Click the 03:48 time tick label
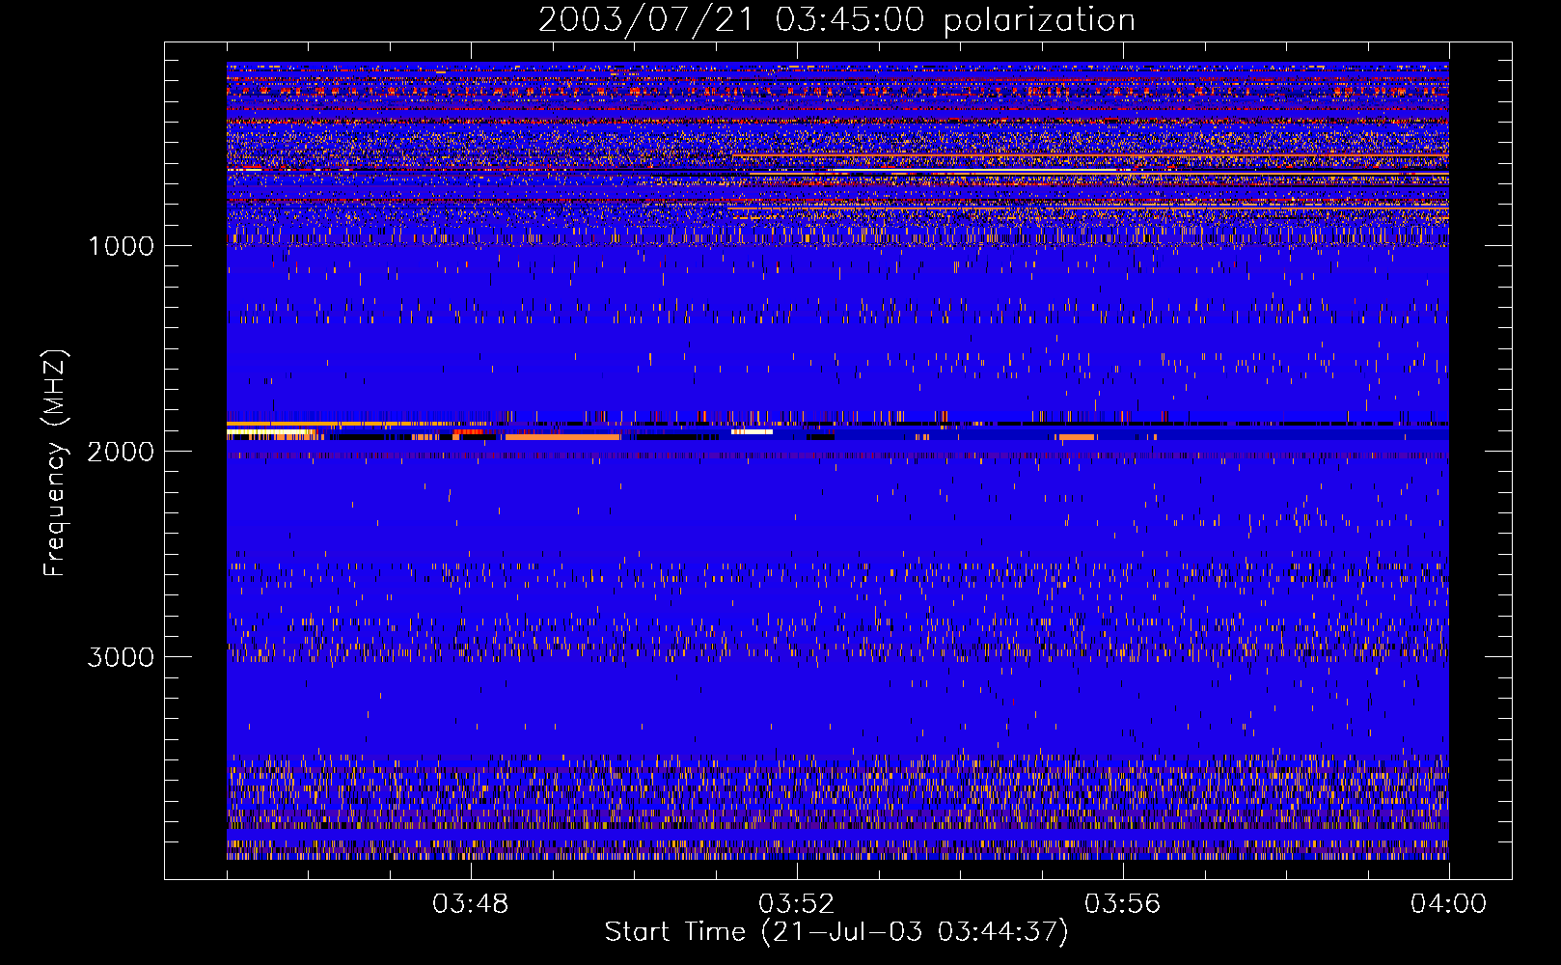 click(x=471, y=904)
